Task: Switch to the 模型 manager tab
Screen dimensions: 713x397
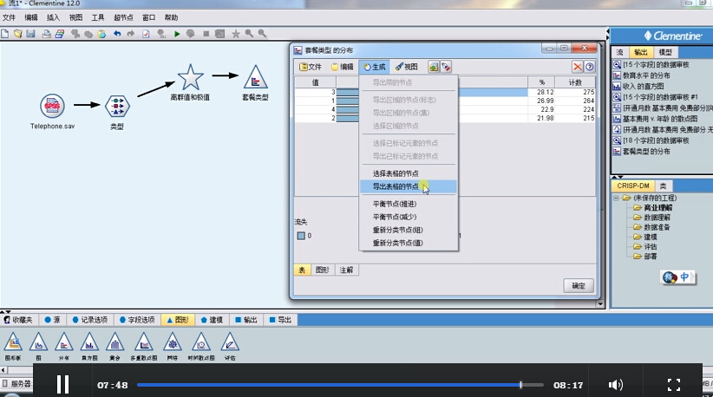Action: [665, 53]
